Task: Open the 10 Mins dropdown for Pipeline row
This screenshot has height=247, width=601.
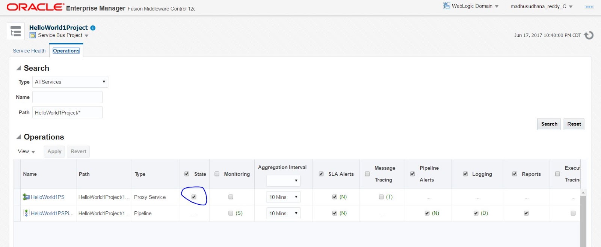Action: coord(283,213)
